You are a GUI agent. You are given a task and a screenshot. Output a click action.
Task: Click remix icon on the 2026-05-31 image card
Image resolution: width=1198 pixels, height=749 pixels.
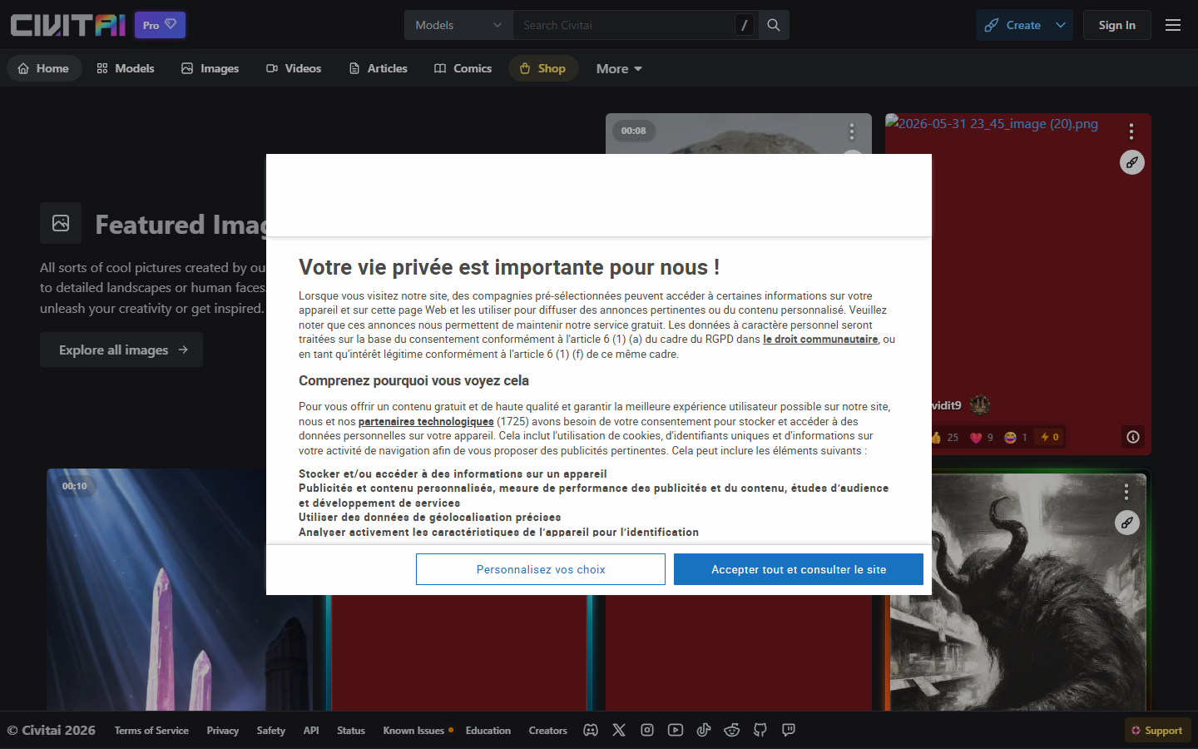1132,162
